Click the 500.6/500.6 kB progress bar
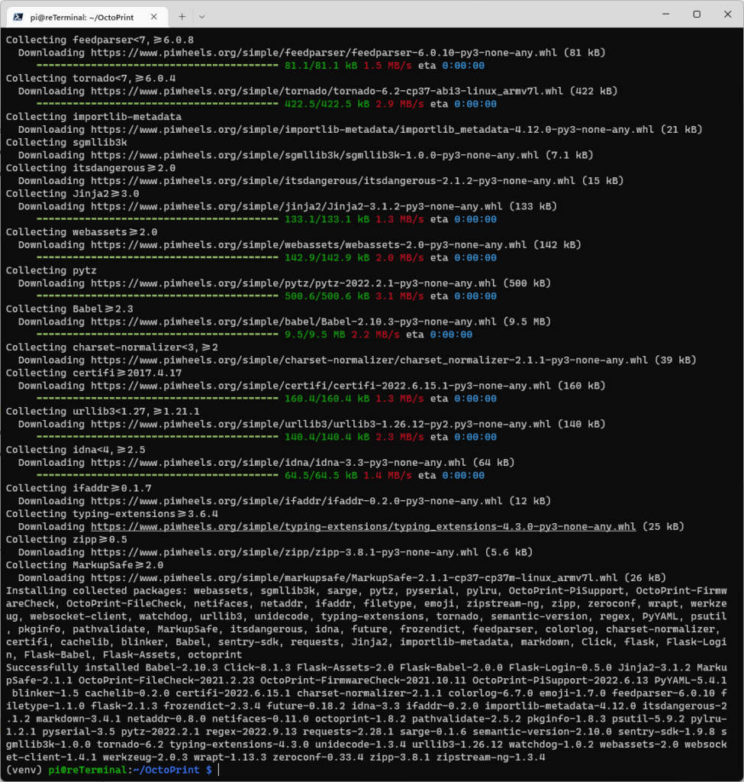Viewport: 744px width, 782px height. (x=157, y=296)
